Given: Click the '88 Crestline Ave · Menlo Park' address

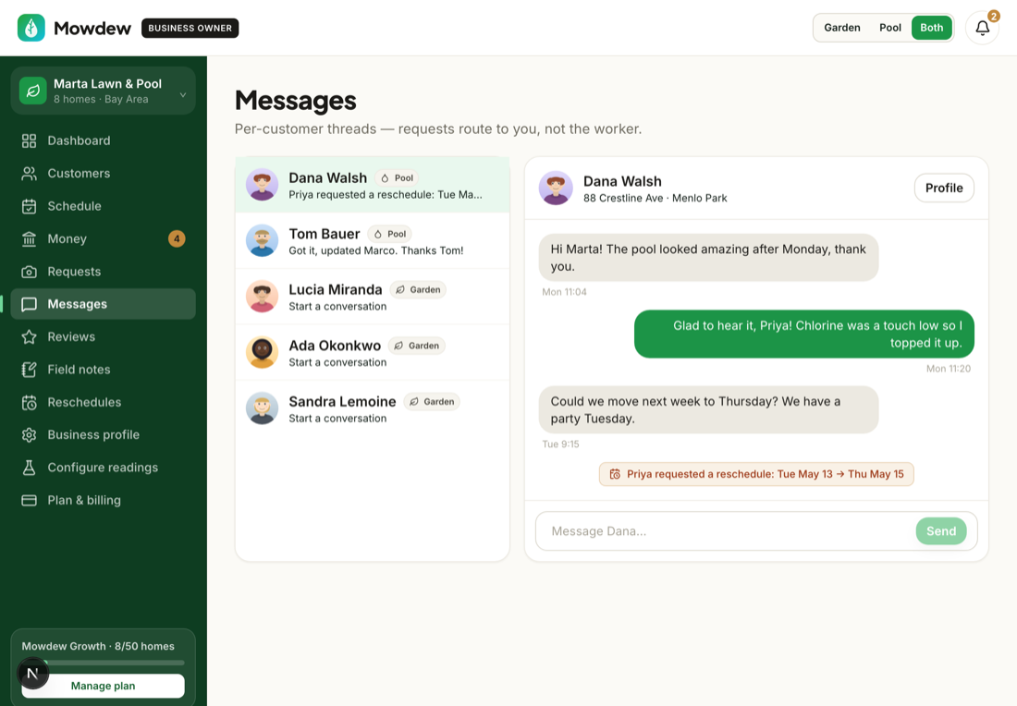Looking at the screenshot, I should pyautogui.click(x=656, y=199).
